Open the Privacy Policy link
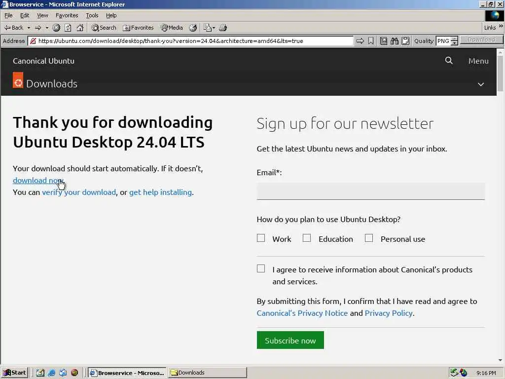505x379 pixels. pyautogui.click(x=389, y=313)
